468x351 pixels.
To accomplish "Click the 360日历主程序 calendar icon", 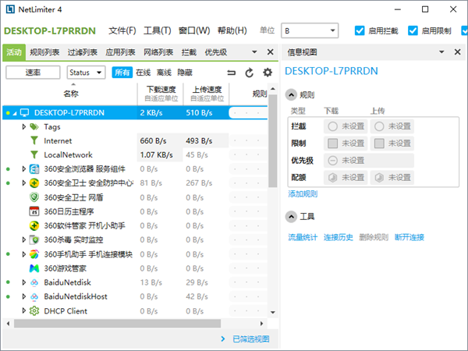I will point(34,211).
